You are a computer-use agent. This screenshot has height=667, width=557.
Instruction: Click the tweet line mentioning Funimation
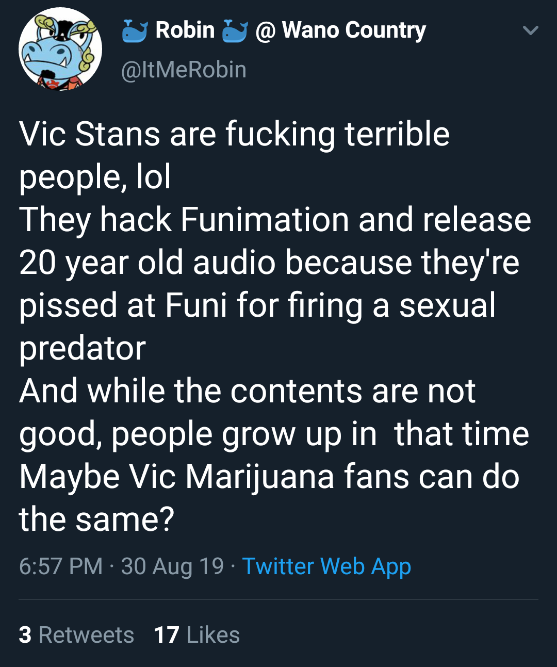(x=275, y=220)
